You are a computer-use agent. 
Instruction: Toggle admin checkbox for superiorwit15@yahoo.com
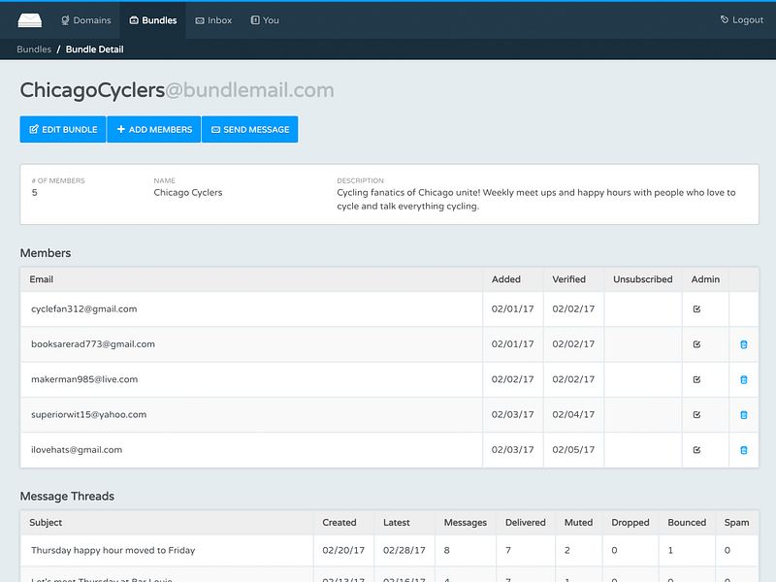coord(696,415)
